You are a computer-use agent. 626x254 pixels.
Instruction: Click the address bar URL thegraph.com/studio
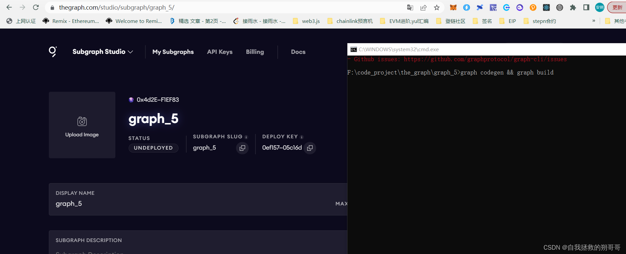pyautogui.click(x=117, y=7)
